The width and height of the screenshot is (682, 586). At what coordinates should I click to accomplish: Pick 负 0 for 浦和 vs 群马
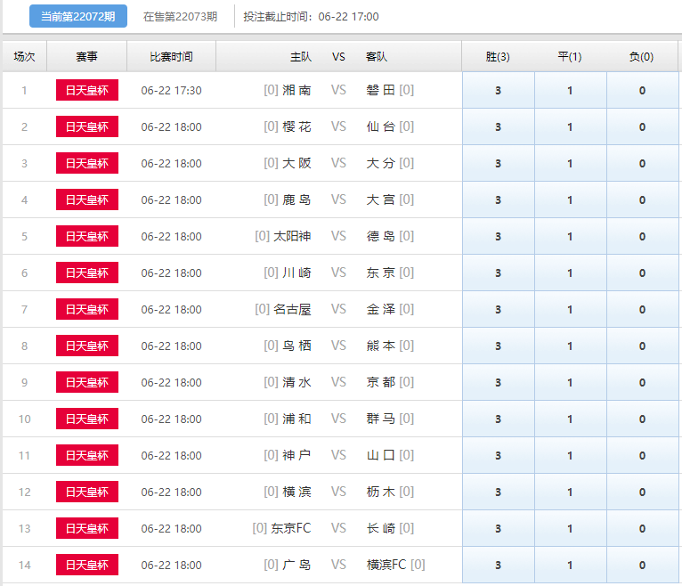pos(643,419)
